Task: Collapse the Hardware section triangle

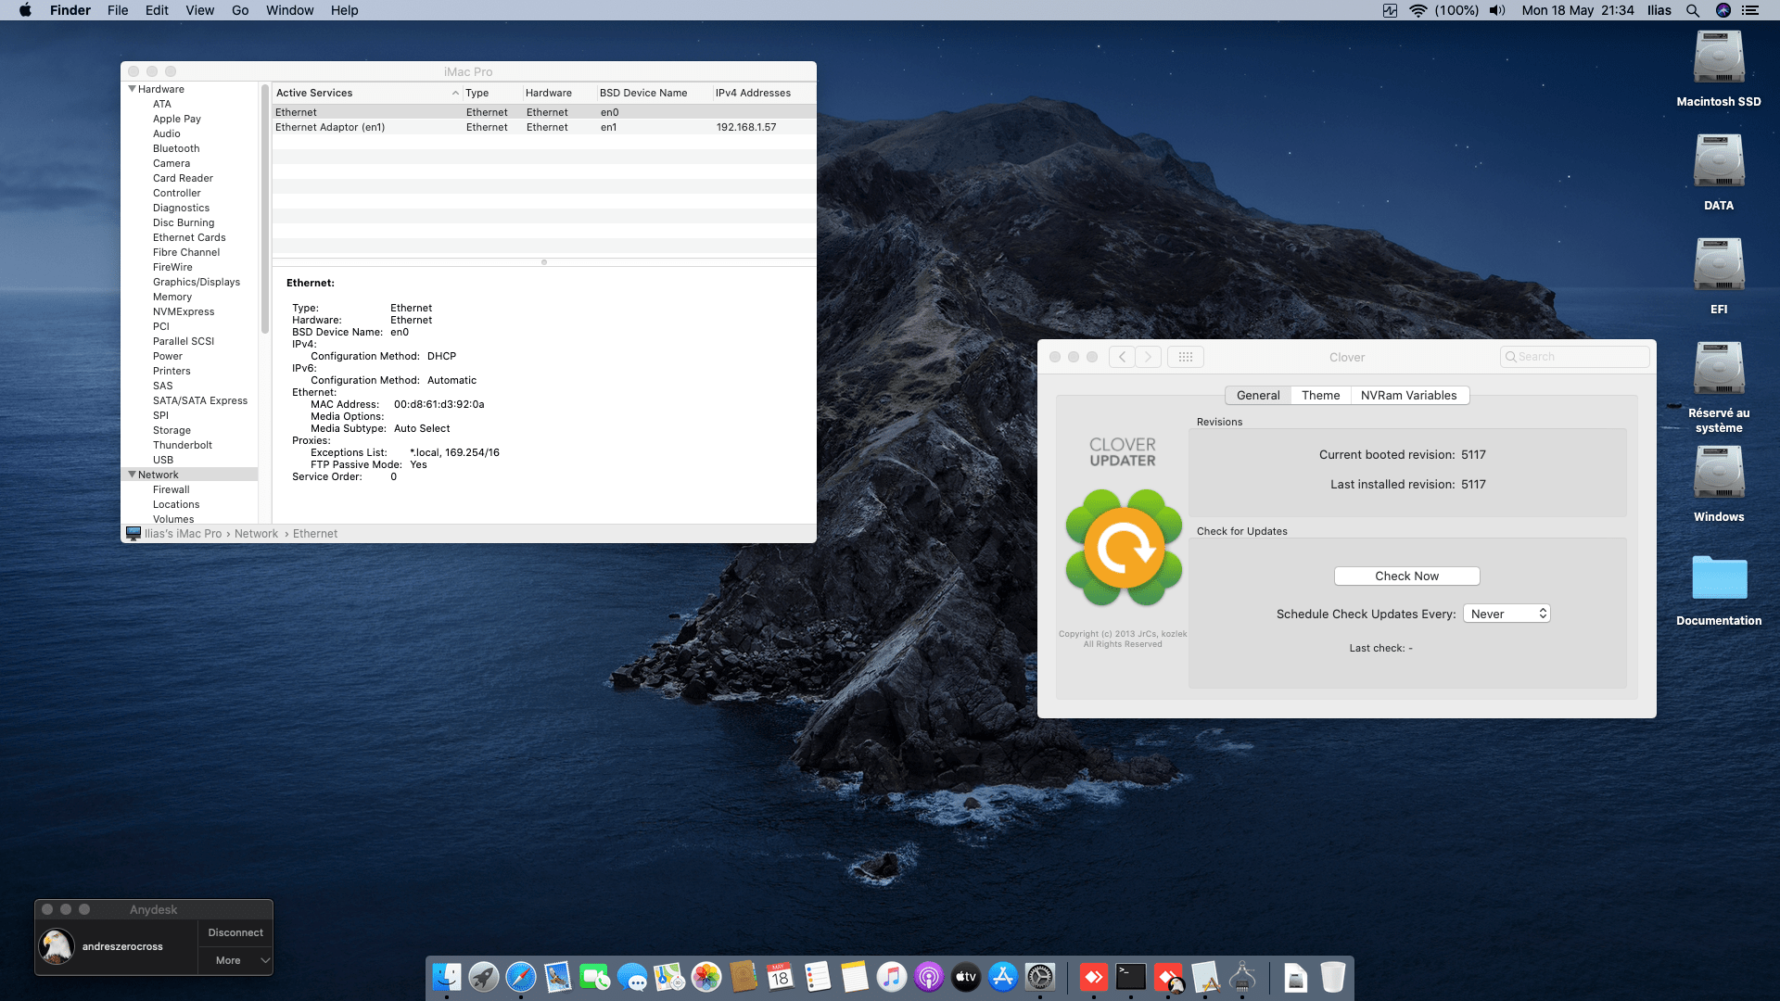Action: 132,89
